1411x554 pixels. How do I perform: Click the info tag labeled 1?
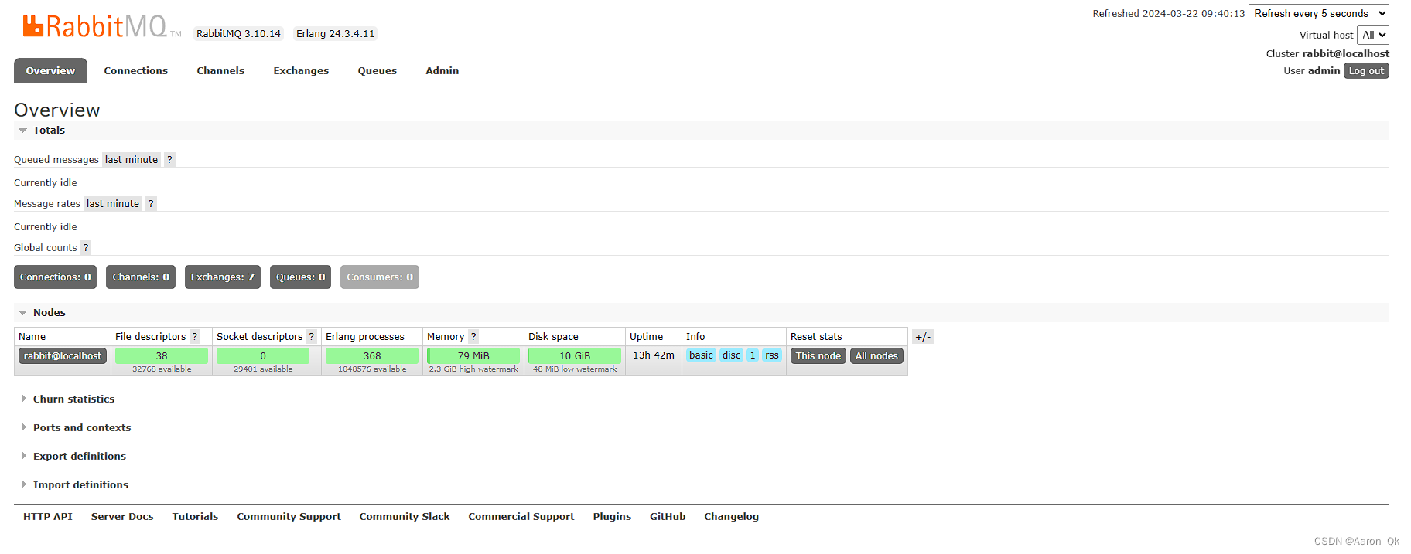[x=753, y=355]
